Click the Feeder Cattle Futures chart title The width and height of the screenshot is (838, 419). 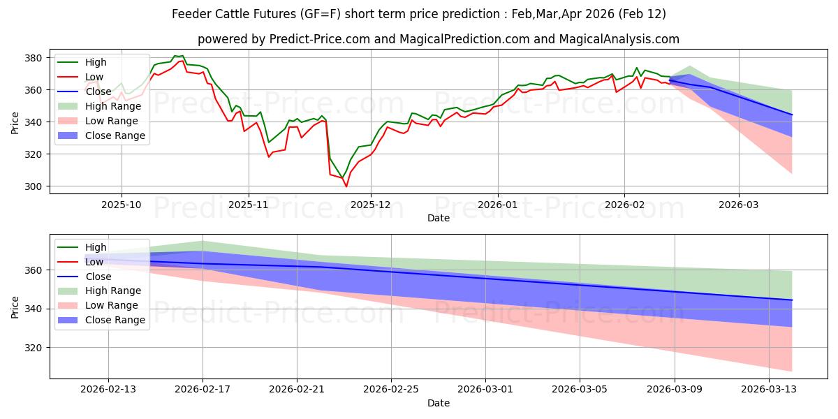(x=418, y=15)
